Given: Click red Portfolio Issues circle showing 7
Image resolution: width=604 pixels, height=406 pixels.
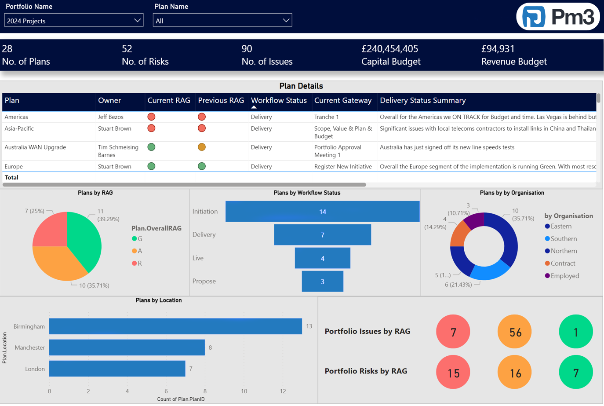Looking at the screenshot, I should point(453,332).
